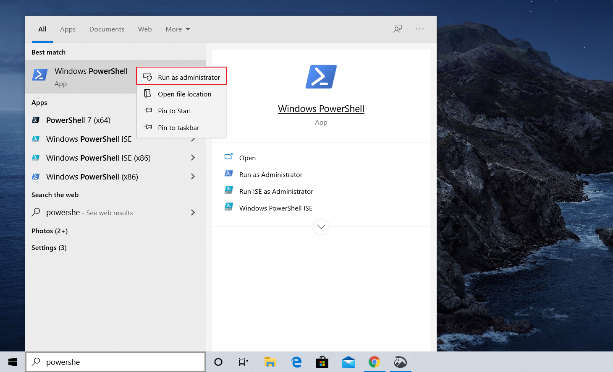Choose Open file location from context menu
Image resolution: width=613 pixels, height=372 pixels.
coord(182,94)
